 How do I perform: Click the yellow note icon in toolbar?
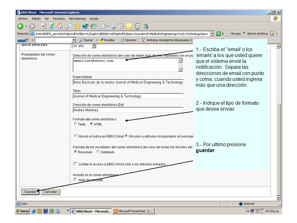pyautogui.click(x=129, y=26)
